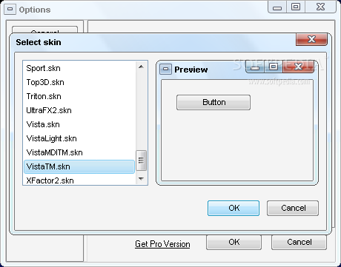341x267 pixels.
Task: Select Sport.skn in the skin list
Action: pos(79,68)
